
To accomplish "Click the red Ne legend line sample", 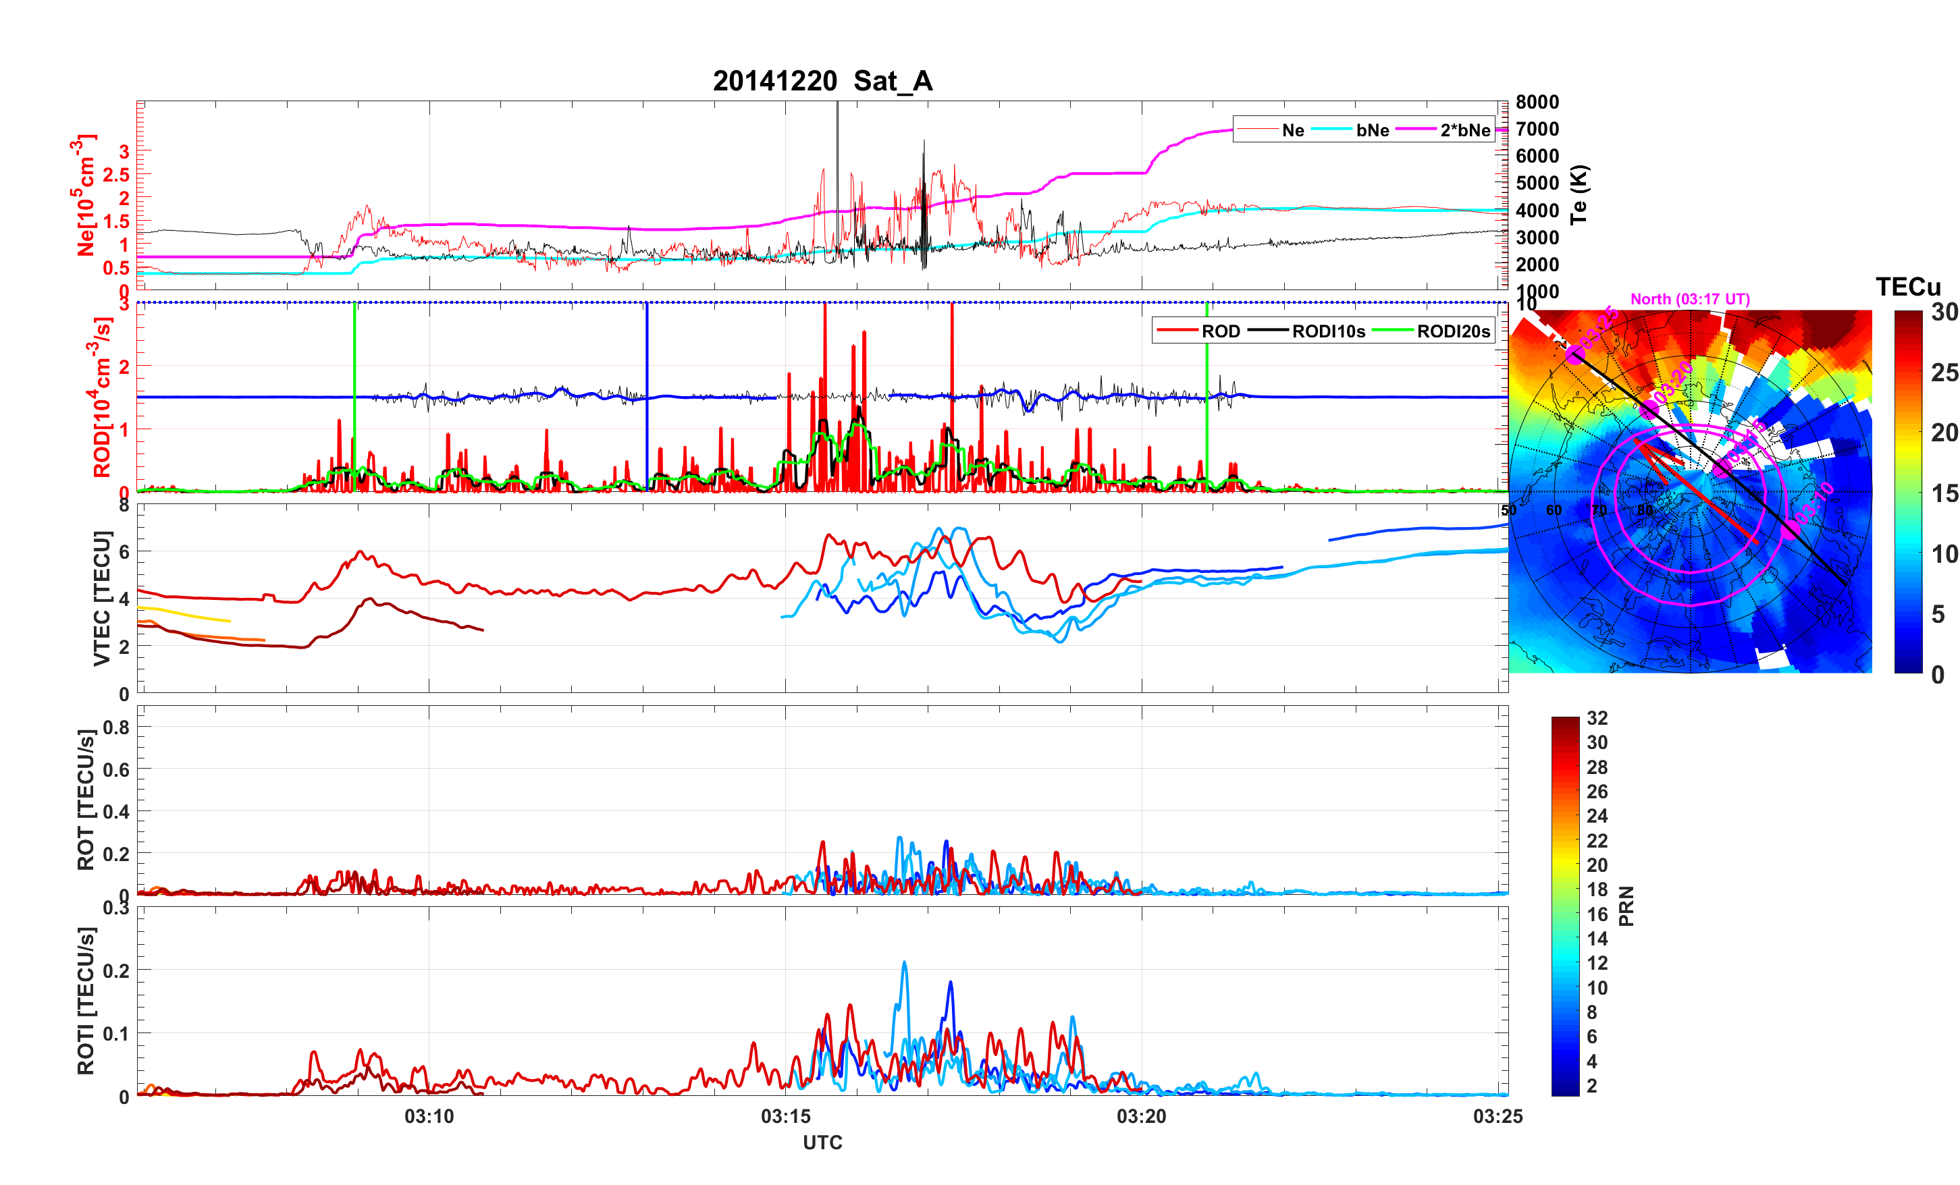I will click(x=1257, y=130).
